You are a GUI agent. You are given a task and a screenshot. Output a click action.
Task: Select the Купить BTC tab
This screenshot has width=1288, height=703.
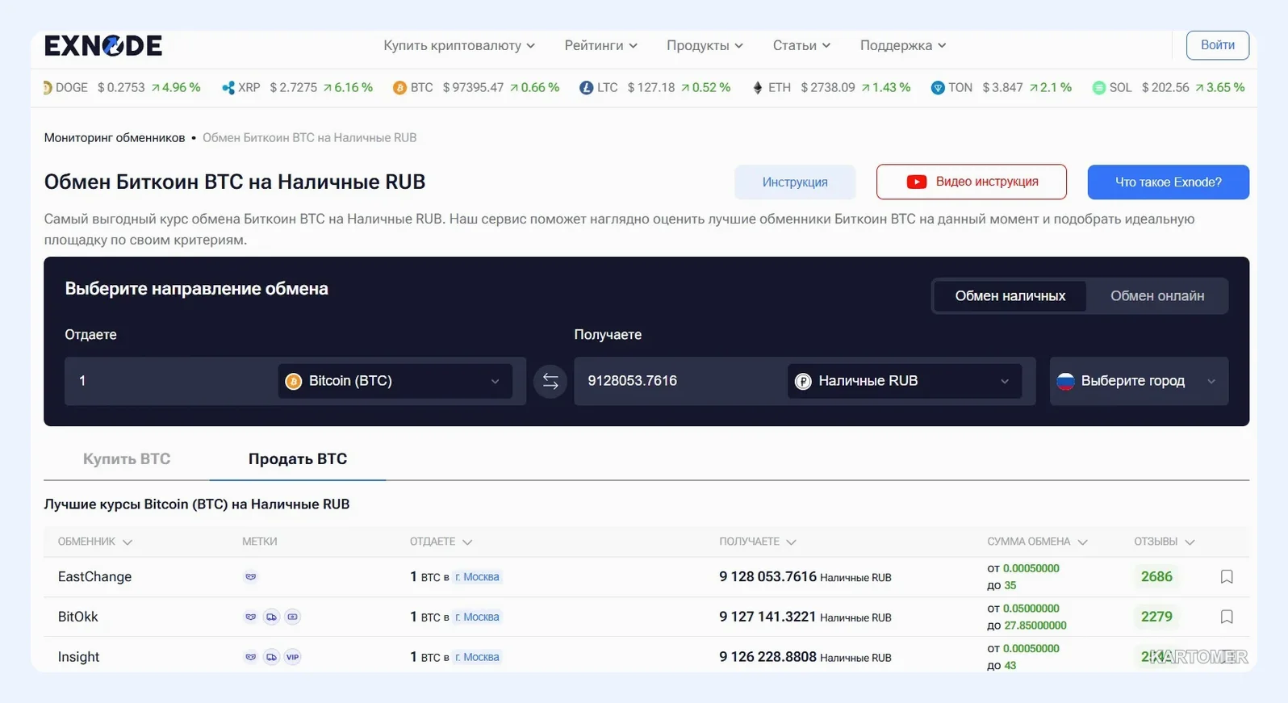[127, 458]
